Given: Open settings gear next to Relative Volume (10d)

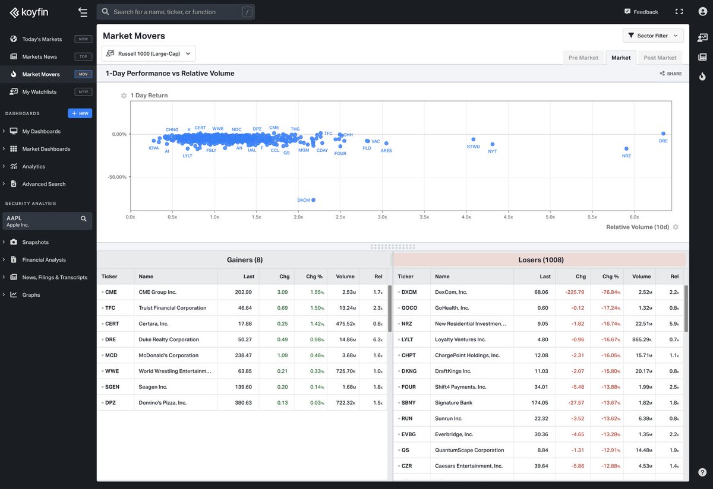Looking at the screenshot, I should [676, 227].
